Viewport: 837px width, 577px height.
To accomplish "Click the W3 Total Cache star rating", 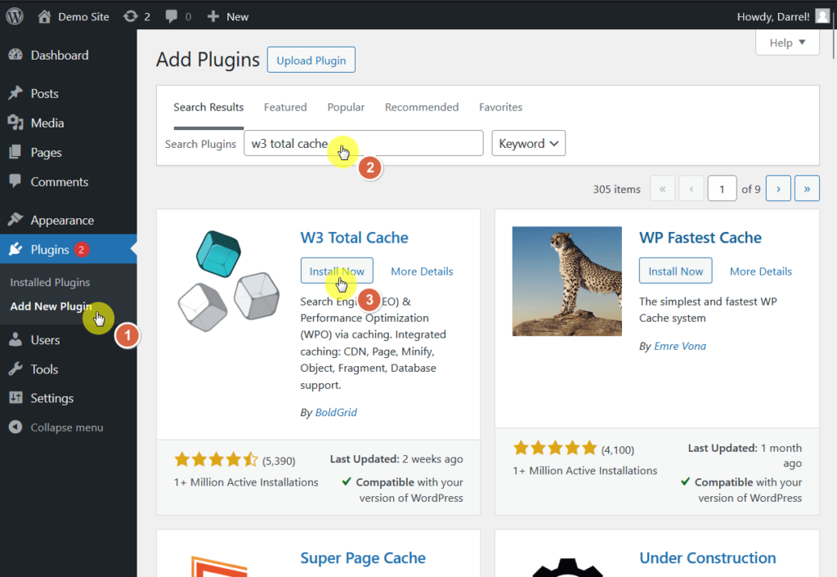I will (x=216, y=459).
